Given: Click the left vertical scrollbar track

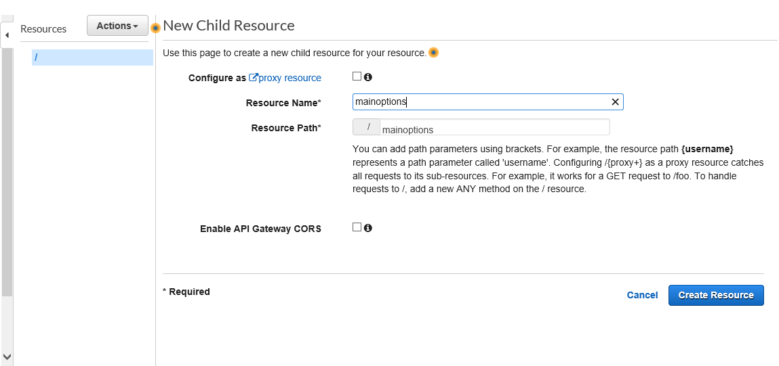Looking at the screenshot, I should [7, 203].
